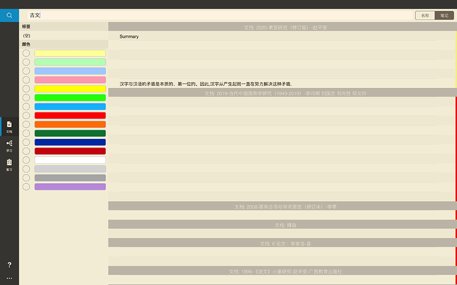Image resolution: width=457 pixels, height=285 pixels.
Task: Select the radio button beside sky blue
Action: pos(26,106)
